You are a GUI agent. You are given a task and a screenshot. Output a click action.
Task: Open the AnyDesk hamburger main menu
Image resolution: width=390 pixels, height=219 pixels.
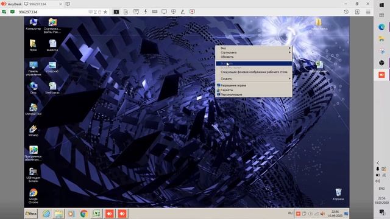point(368,12)
